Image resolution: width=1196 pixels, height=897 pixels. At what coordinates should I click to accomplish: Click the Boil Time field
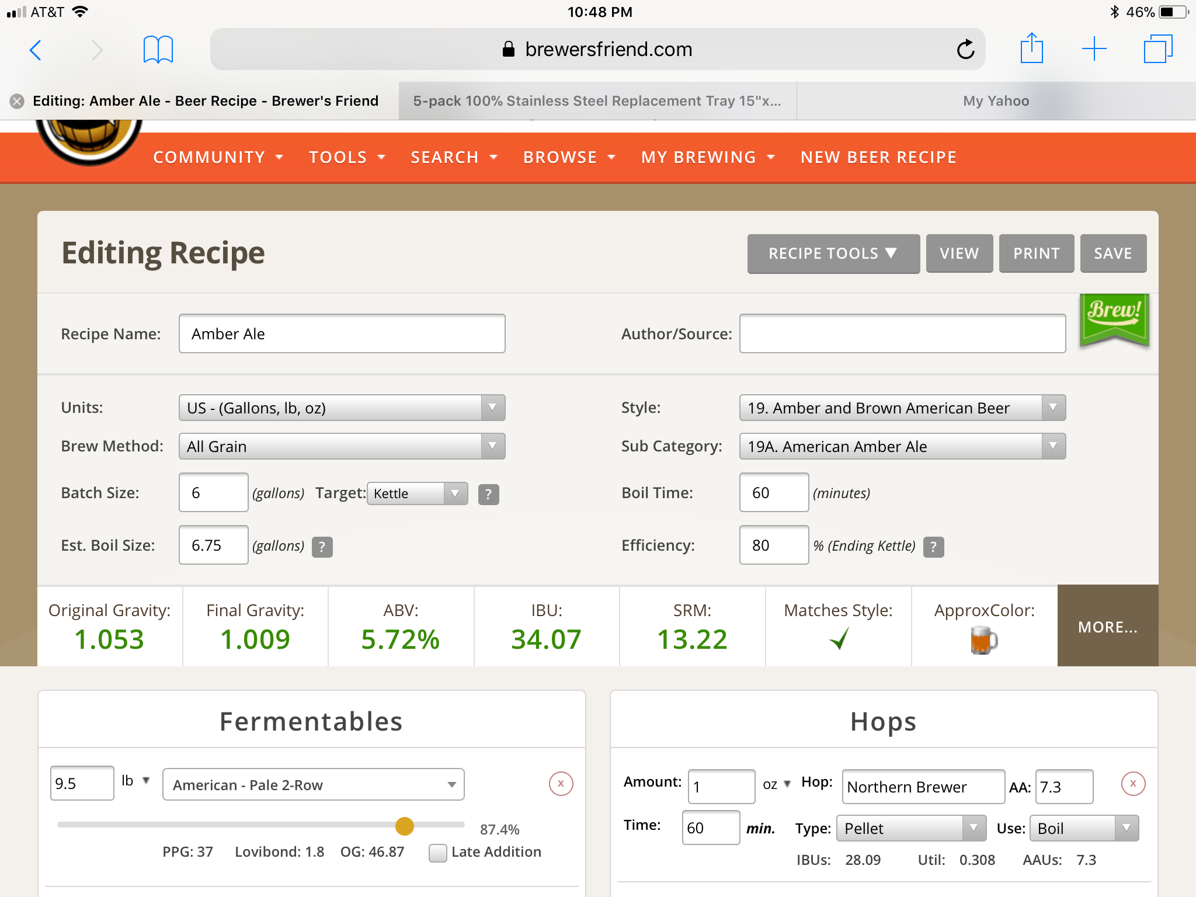point(774,493)
